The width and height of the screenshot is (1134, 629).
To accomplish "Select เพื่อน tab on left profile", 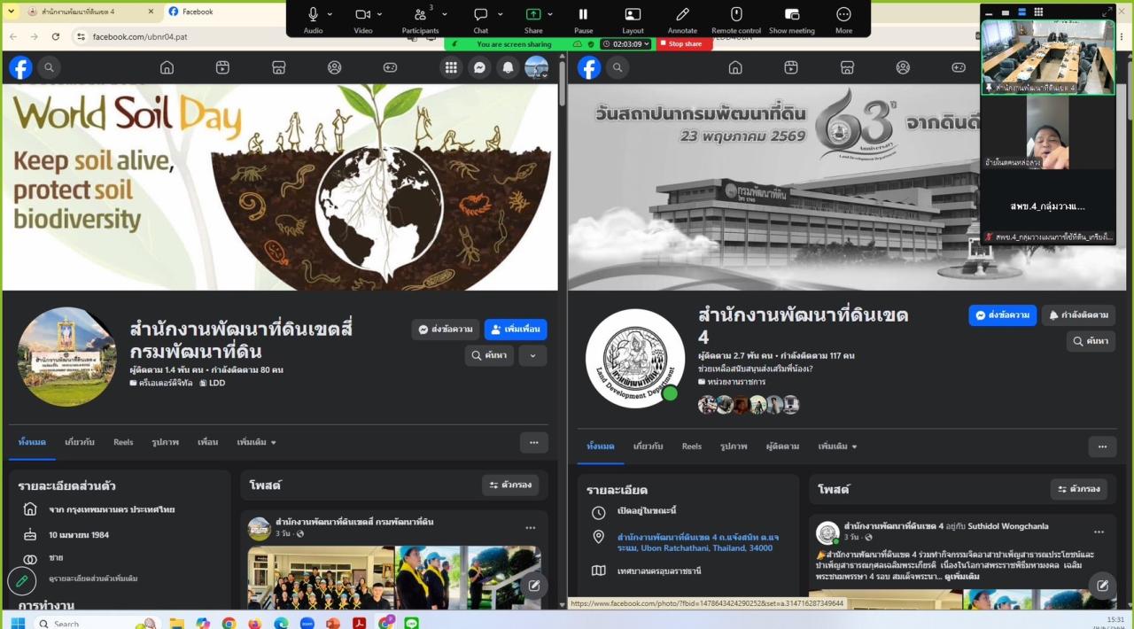I will 208,442.
